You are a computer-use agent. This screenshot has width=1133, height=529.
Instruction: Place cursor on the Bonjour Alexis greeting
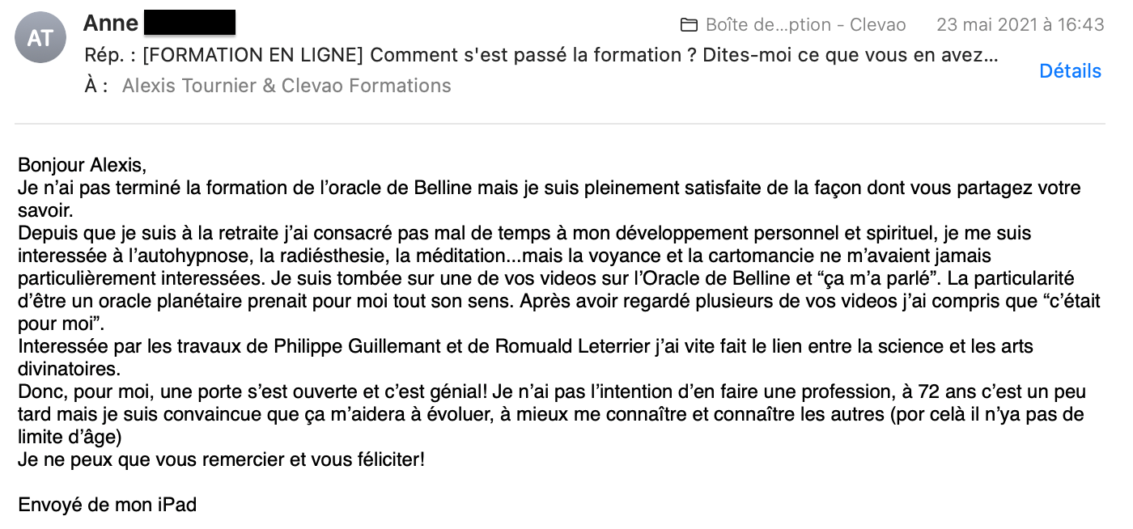(83, 167)
